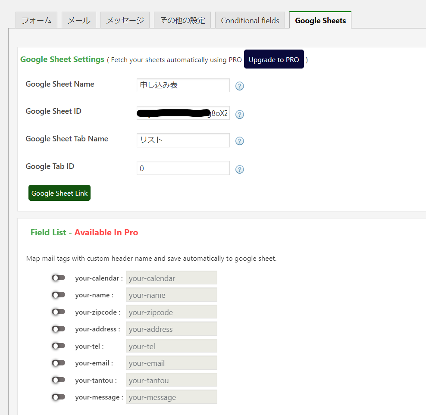Viewport: 426px width, 415px height.
Task: Click the Google Sheet Name input field
Action: (x=183, y=85)
